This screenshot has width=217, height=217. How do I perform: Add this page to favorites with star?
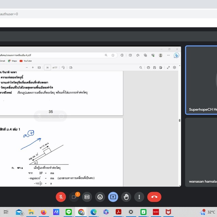pos(113,55)
